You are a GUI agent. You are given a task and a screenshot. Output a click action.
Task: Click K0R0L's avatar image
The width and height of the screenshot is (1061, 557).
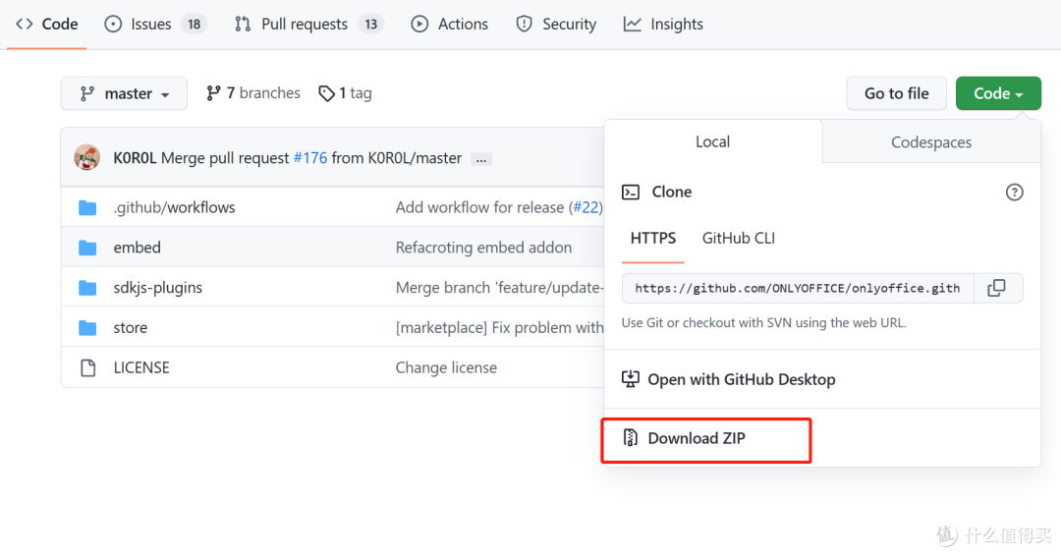point(87,157)
